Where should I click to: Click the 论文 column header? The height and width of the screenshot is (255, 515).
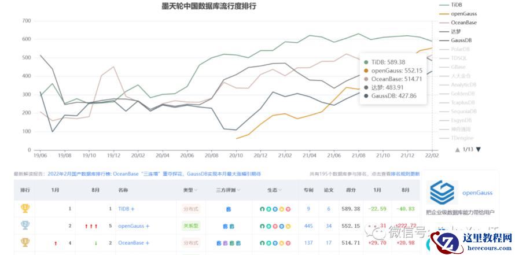(x=329, y=190)
